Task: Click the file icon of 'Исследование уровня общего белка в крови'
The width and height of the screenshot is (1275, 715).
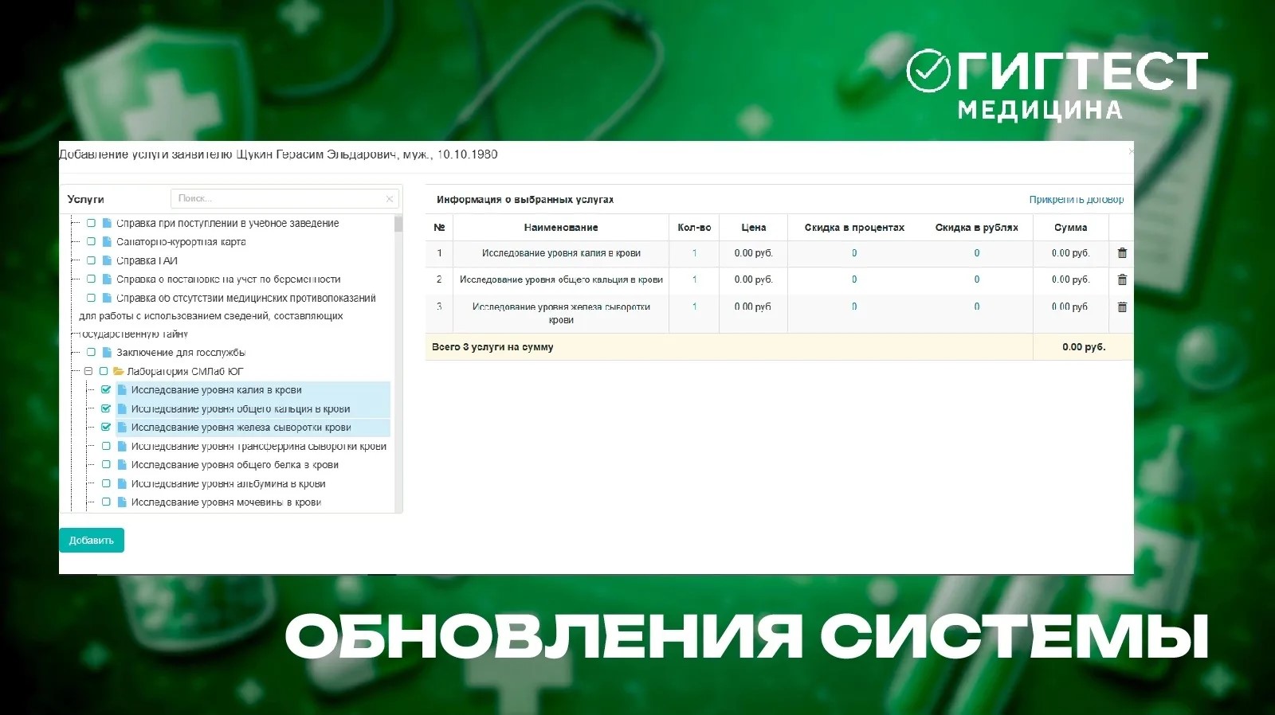Action: pos(122,465)
